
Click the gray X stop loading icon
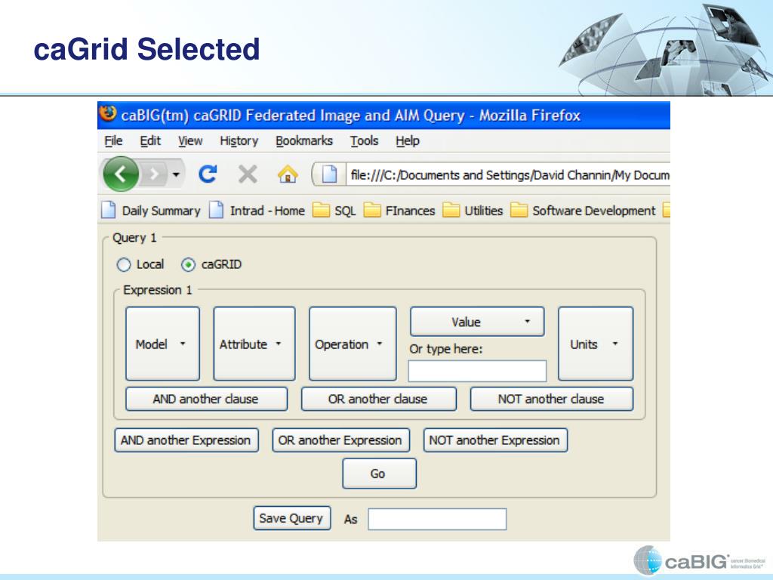click(248, 174)
